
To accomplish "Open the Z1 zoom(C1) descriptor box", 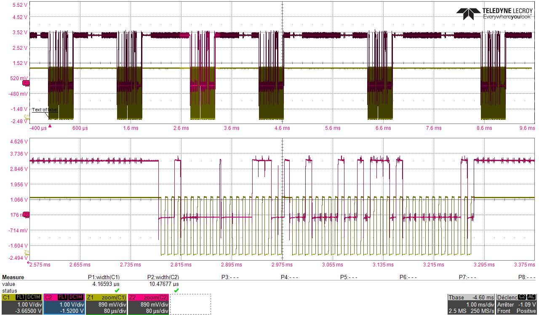I will pyautogui.click(x=106, y=304).
